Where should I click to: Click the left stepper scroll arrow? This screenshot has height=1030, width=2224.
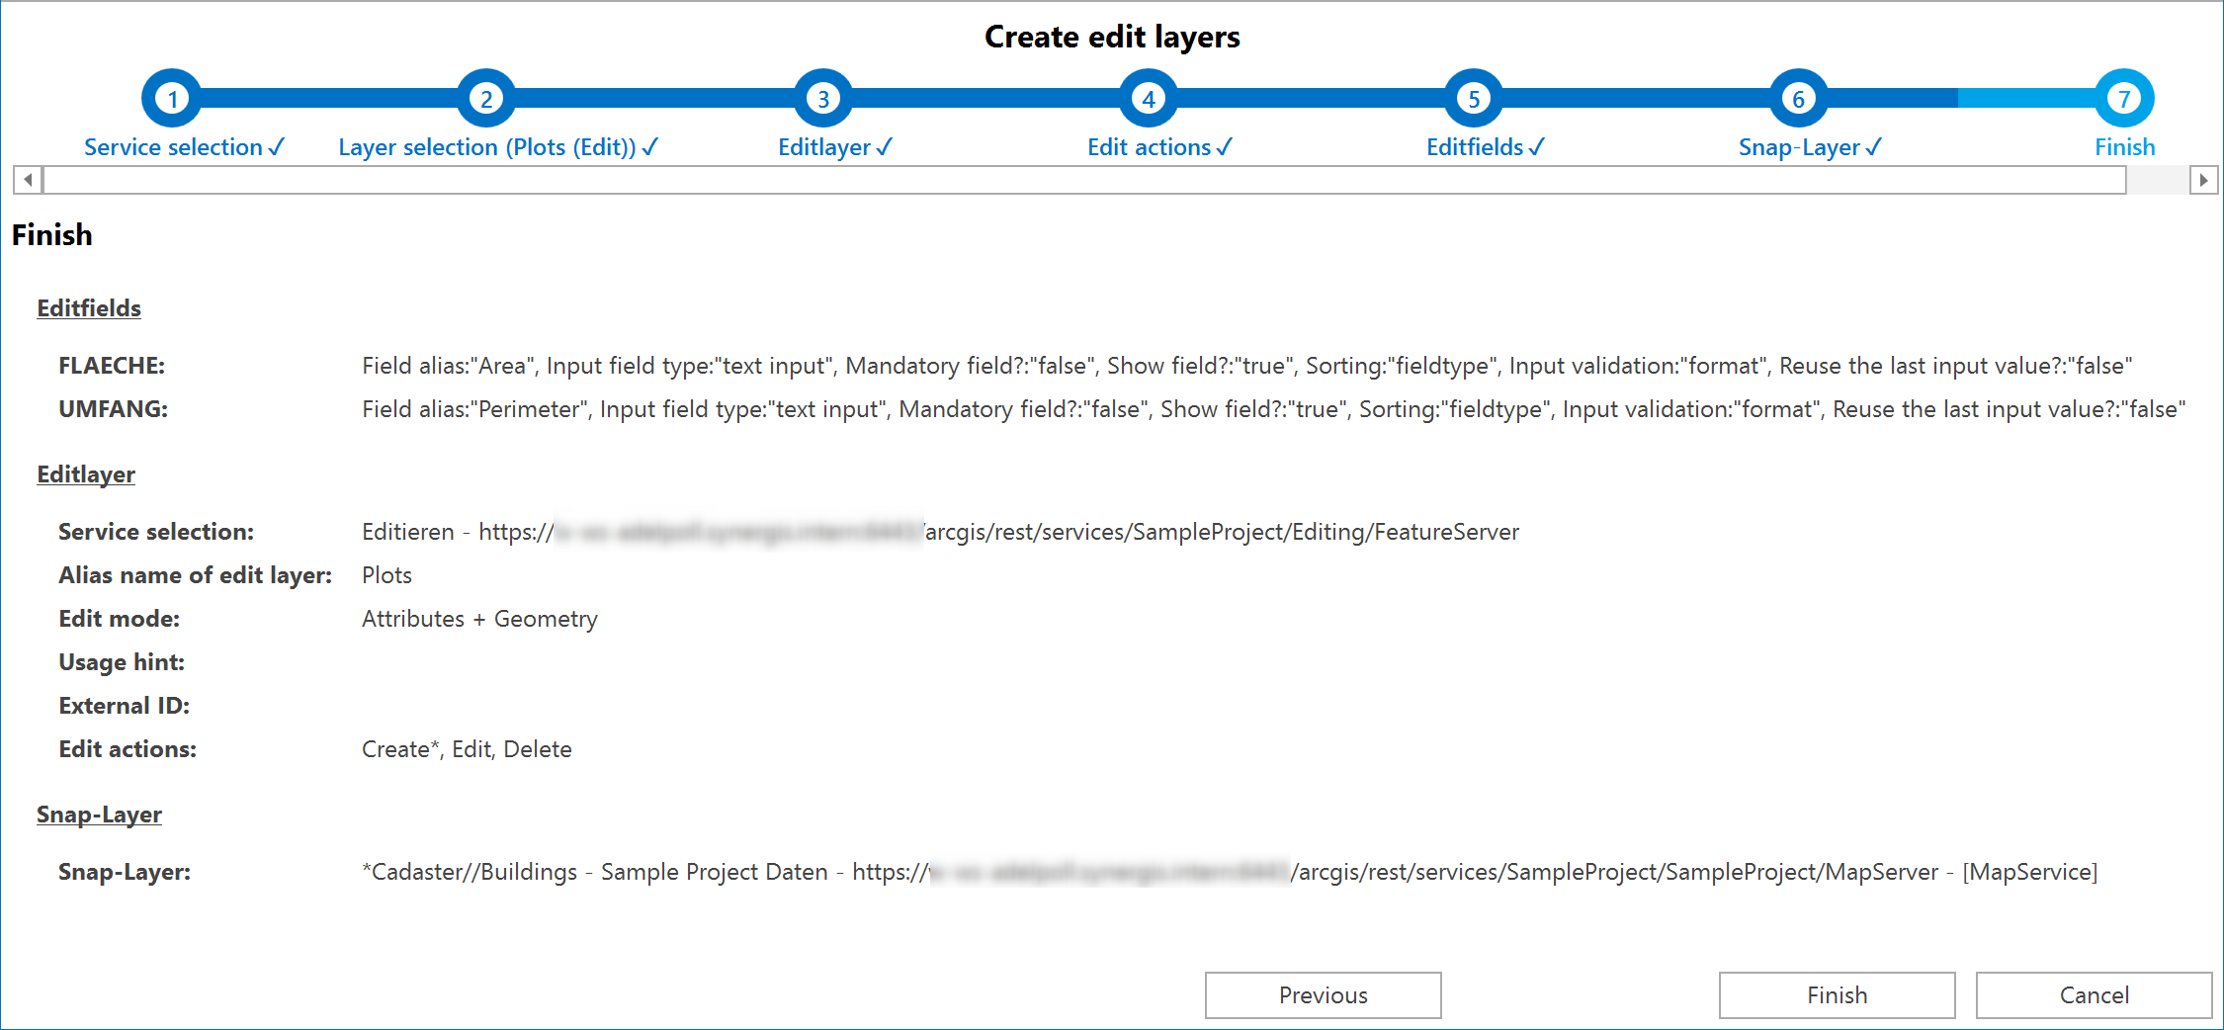coord(27,180)
